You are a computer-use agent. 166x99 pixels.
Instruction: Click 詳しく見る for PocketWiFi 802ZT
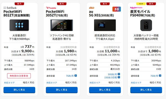(19, 90)
